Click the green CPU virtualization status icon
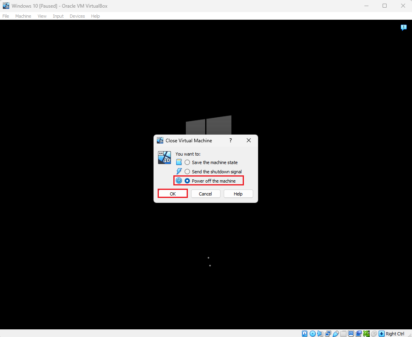412x337 pixels. 366,334
